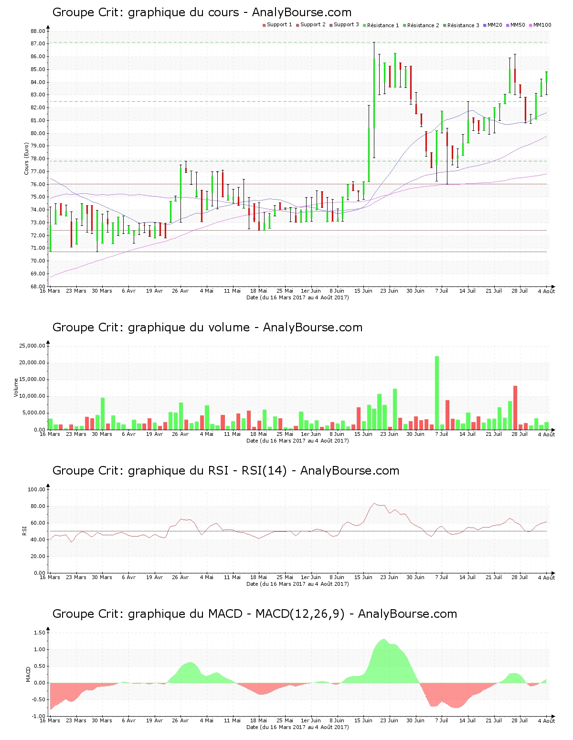
Task: Select the 'MM50' legend label
Action: [518, 24]
